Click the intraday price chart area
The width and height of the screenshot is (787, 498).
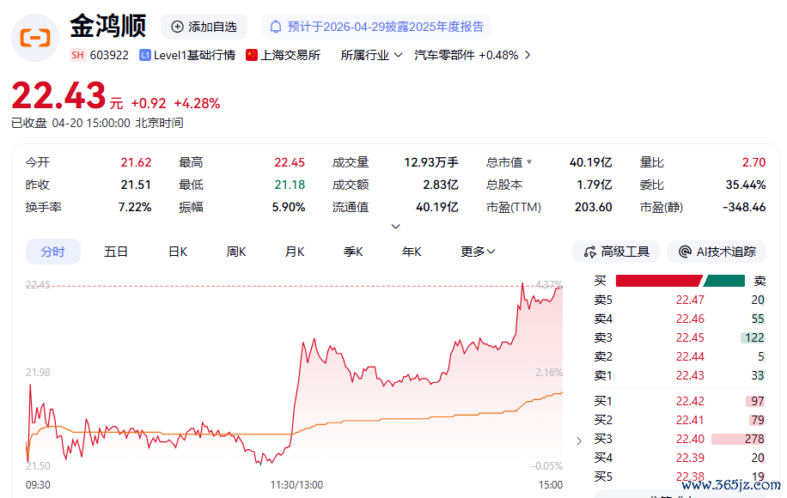point(294,376)
